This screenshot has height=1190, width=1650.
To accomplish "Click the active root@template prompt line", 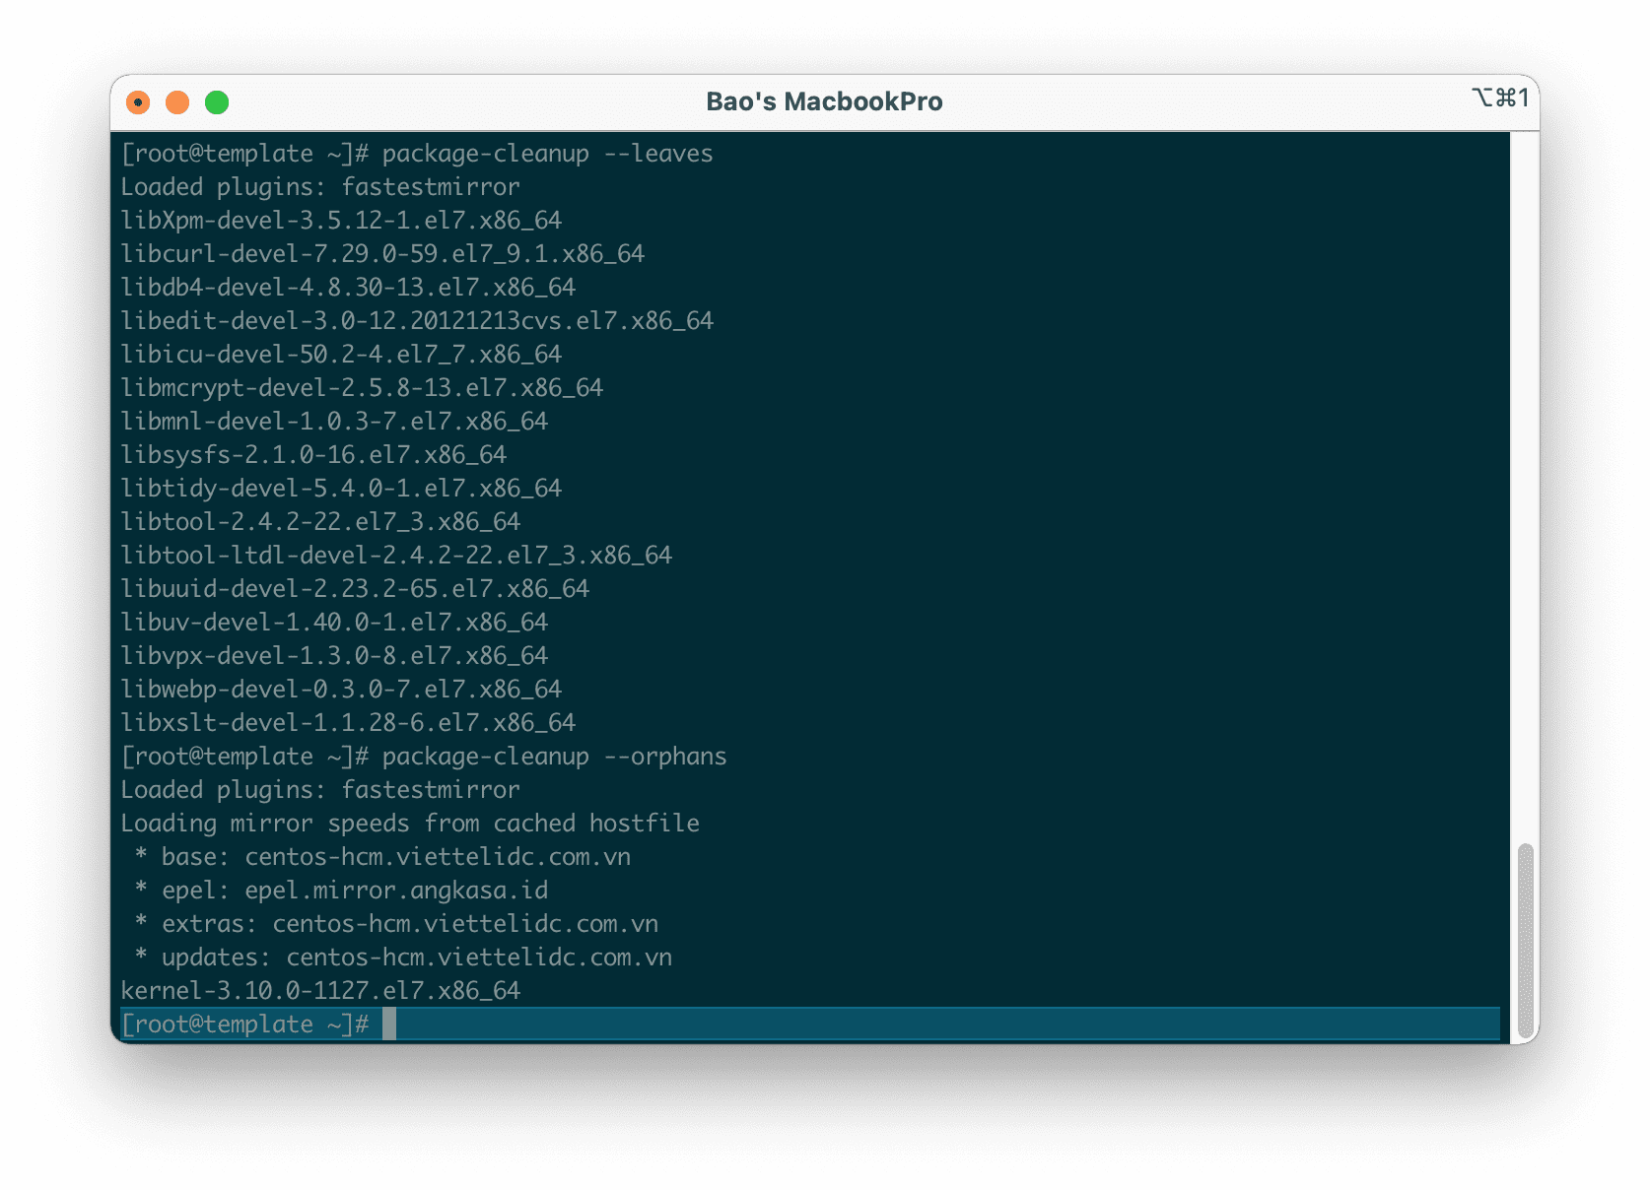I will coord(246,1023).
